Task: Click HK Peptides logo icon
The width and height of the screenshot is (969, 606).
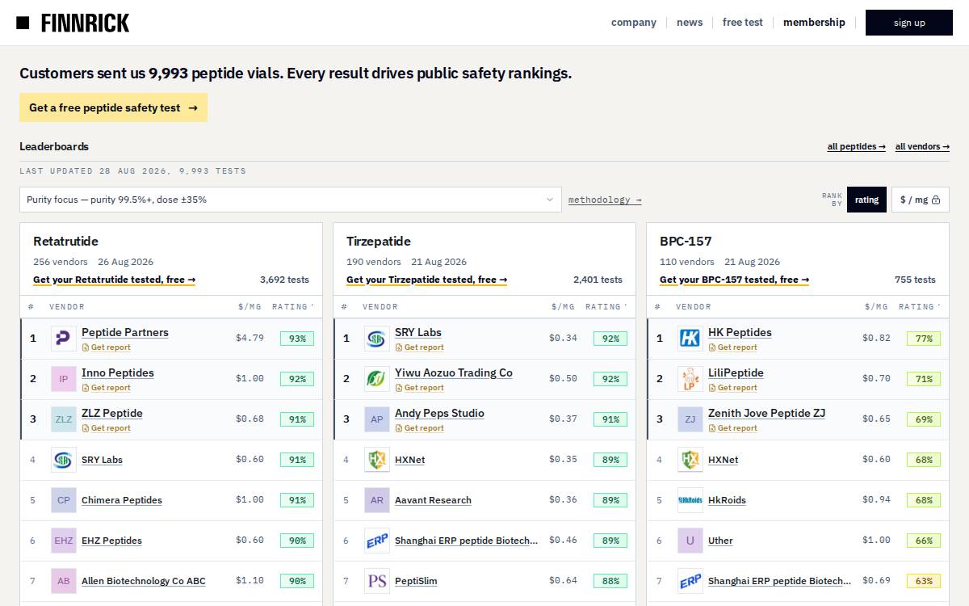Action: pyautogui.click(x=690, y=339)
